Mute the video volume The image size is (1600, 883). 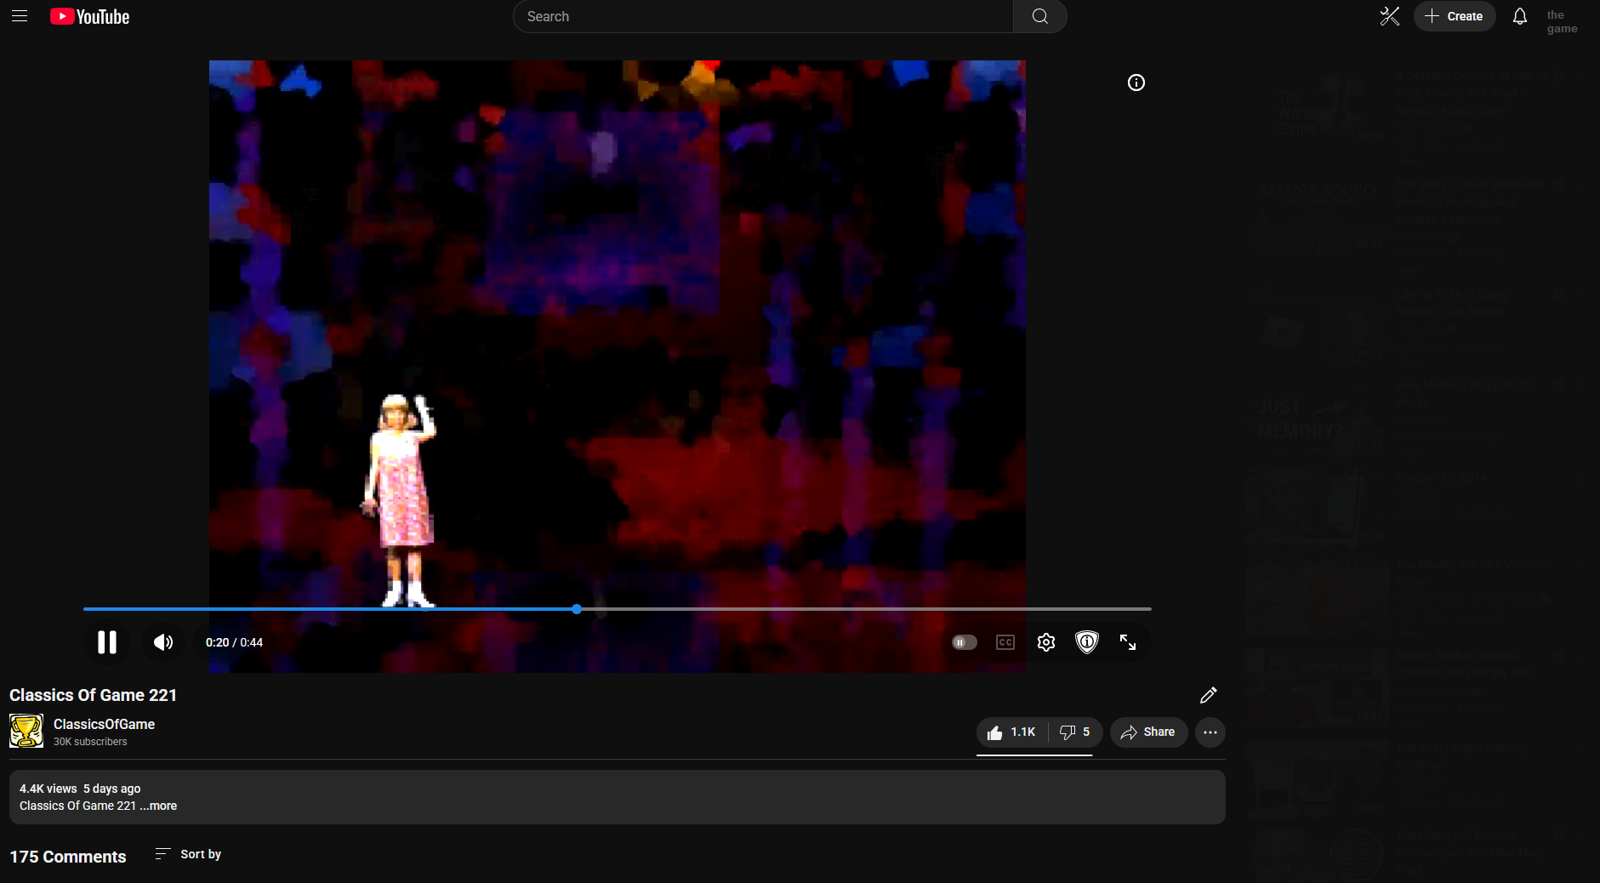(162, 642)
